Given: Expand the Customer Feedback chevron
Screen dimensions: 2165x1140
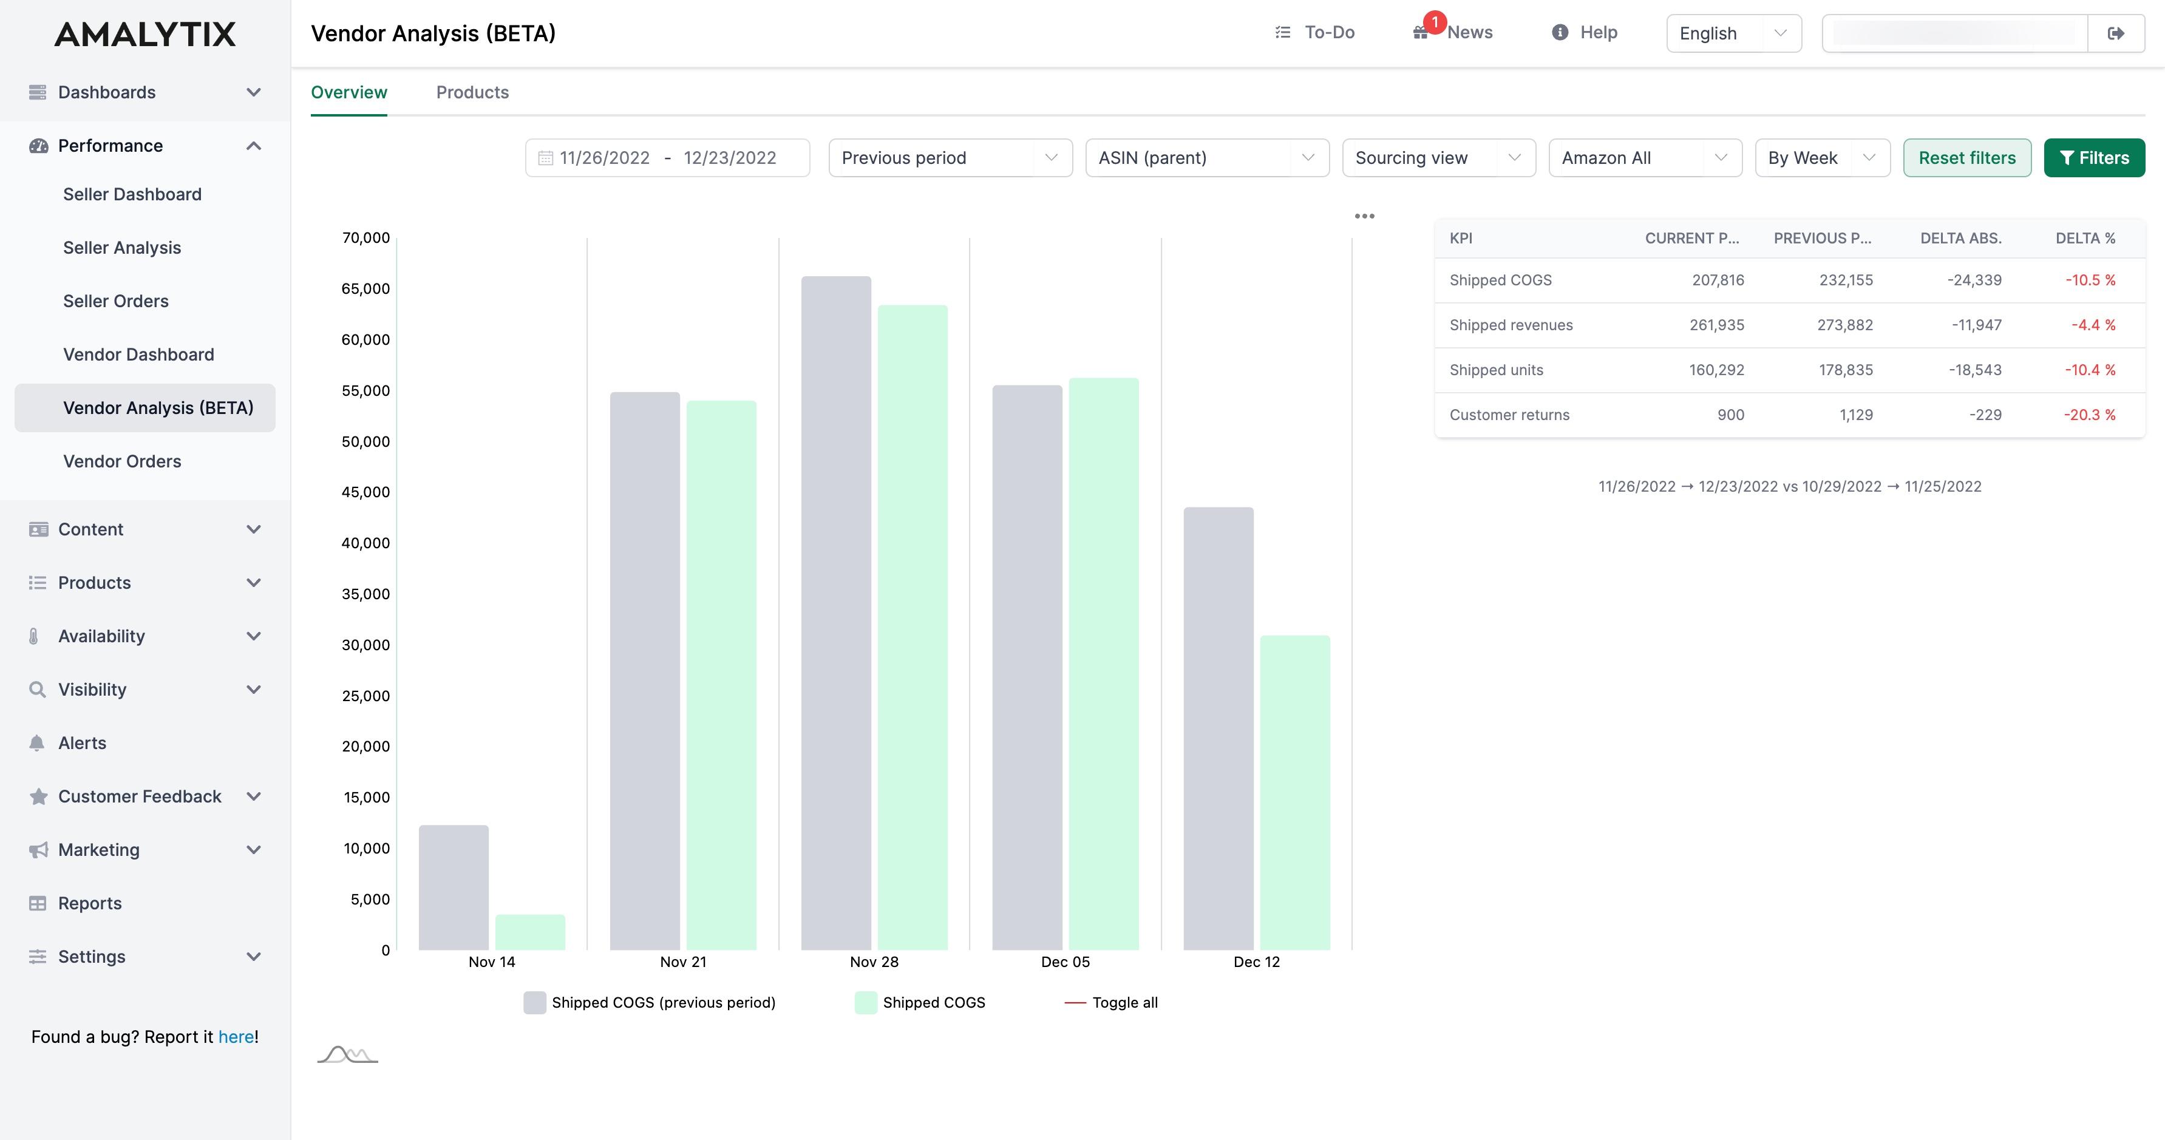Looking at the screenshot, I should tap(253, 796).
